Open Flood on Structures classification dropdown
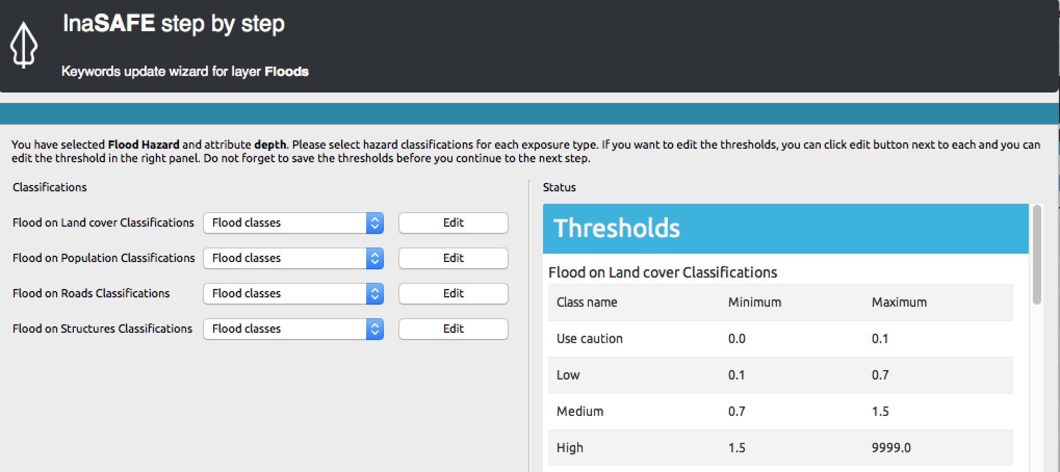The height and width of the screenshot is (472, 1060). click(x=293, y=329)
